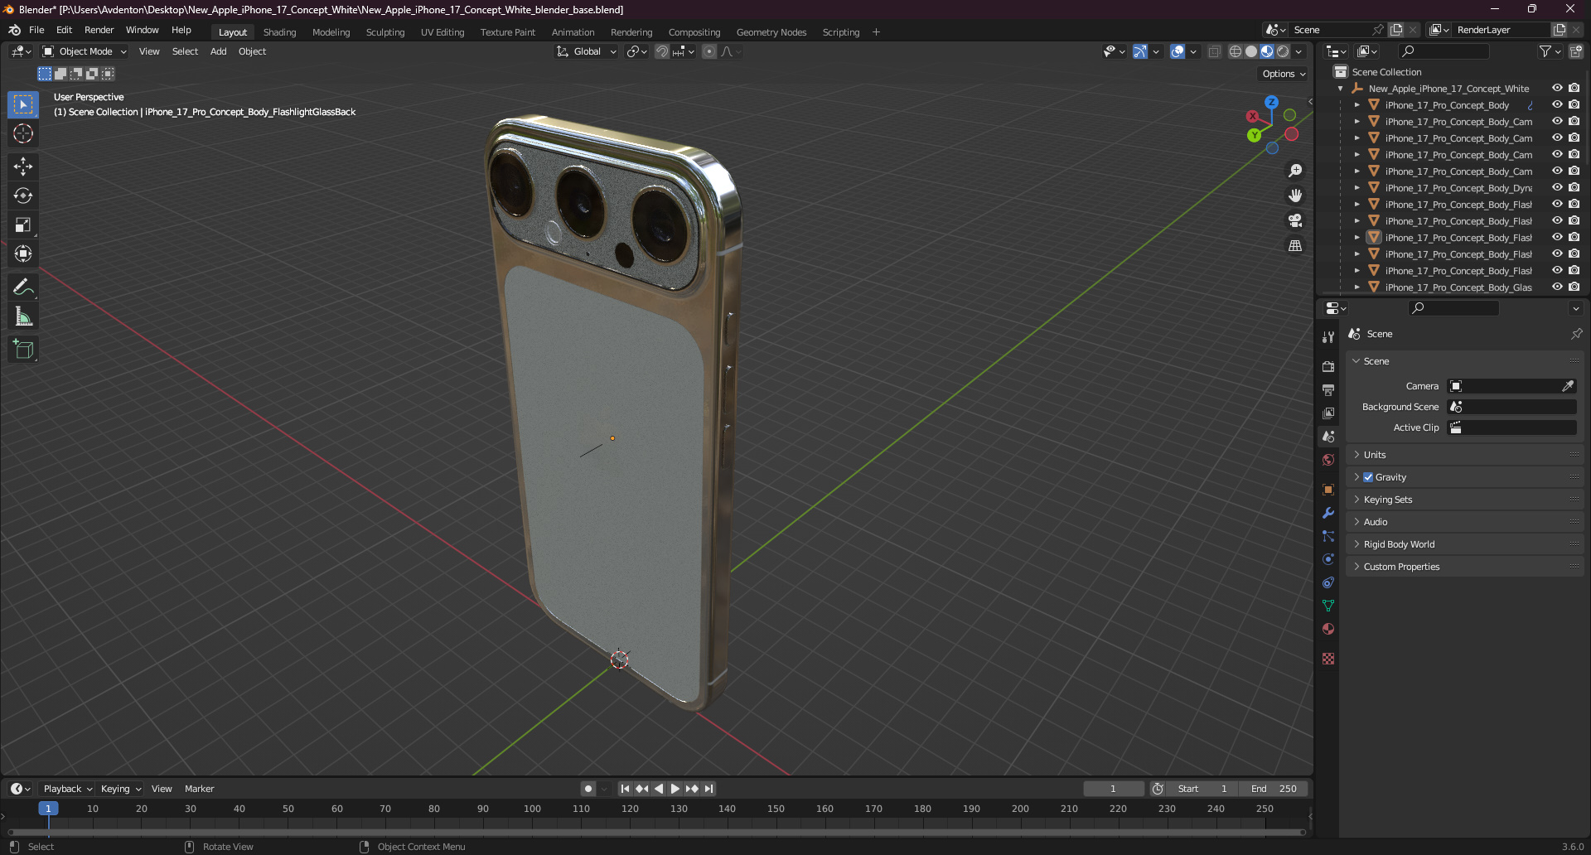The width and height of the screenshot is (1591, 855).
Task: Hide iPhone_17_Pro_Concept_Body_Dyna object eye icon
Action: click(x=1557, y=187)
